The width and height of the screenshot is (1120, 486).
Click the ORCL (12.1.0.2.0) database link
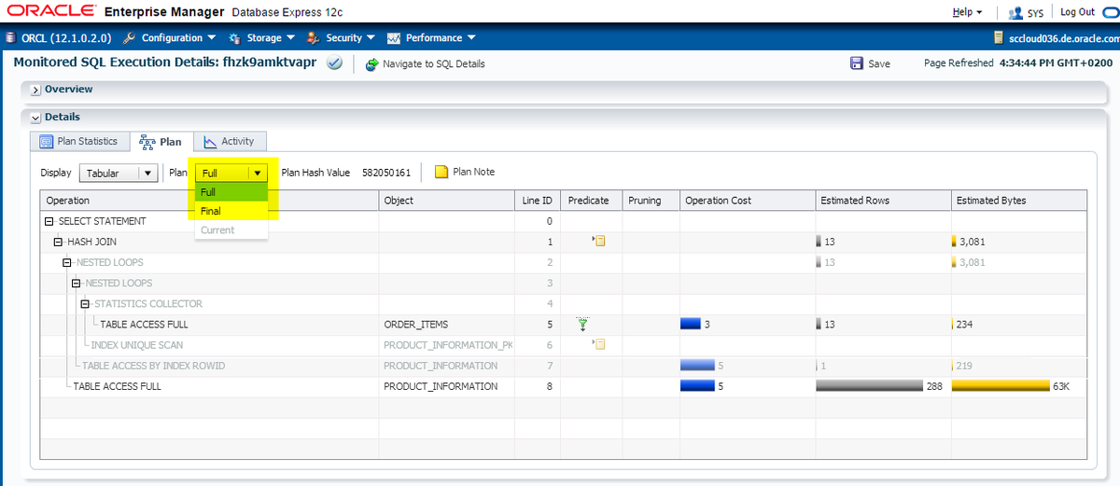[65, 38]
